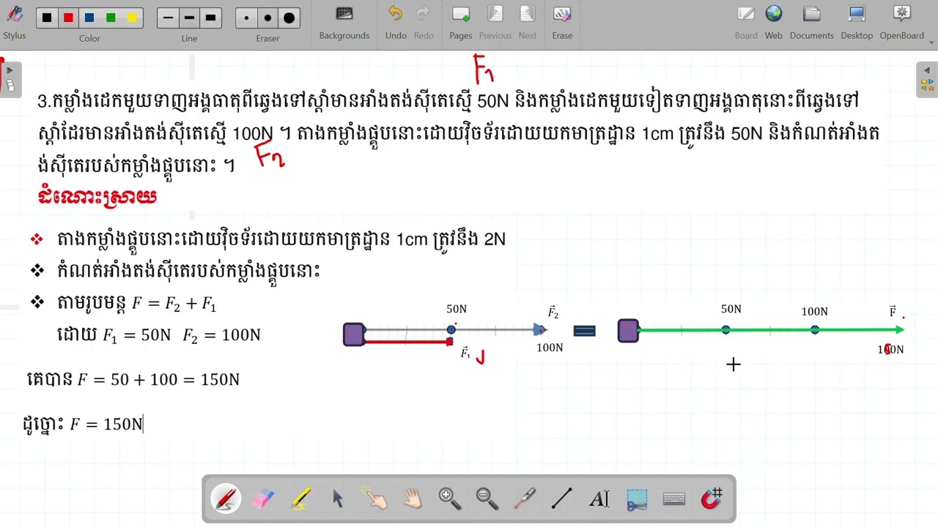Open the Documents view
Viewport: 938px width, 527px height.
[811, 22]
